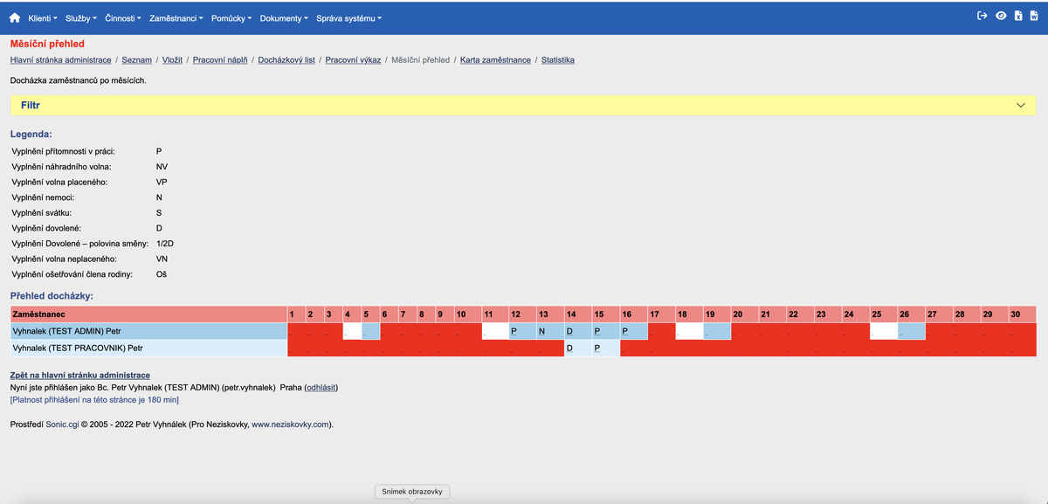
Task: Click the screenshot button 'Snímek obrazovky'
Action: (x=410, y=491)
